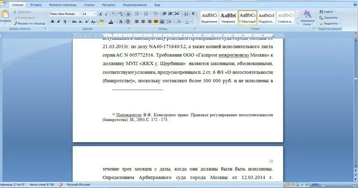Switch to print layout view button
Image resolution: width=358 pixels, height=188 pixels.
click(x=287, y=184)
